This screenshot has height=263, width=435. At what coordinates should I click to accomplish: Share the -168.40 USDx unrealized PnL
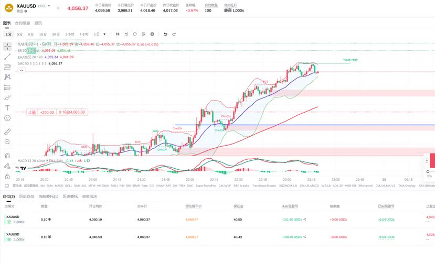(305, 237)
